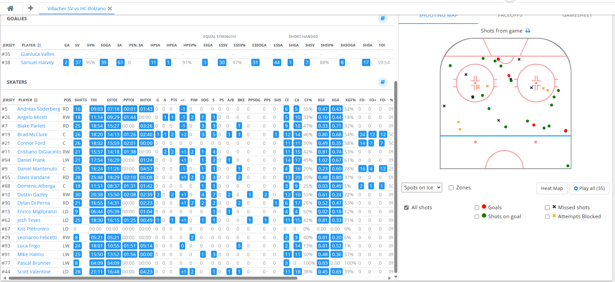Click the home icon tab
This screenshot has height=282, width=615.
10,8
